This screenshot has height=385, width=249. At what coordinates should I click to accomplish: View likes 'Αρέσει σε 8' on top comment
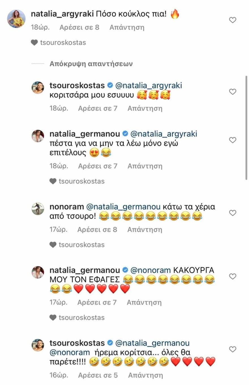click(79, 27)
